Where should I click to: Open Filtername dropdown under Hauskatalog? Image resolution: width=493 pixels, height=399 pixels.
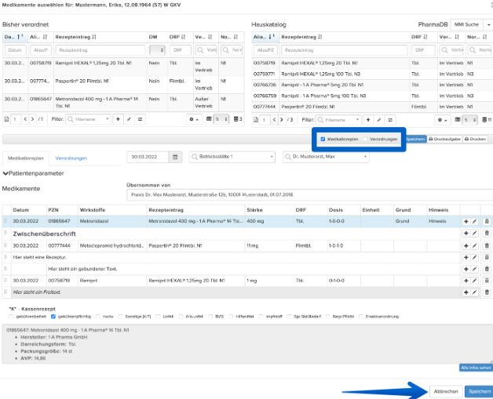338,120
